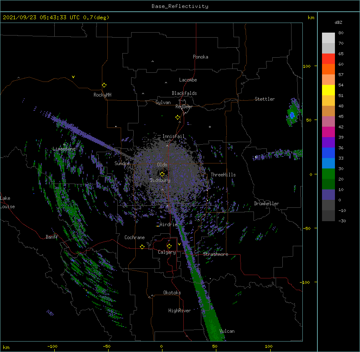Screen dimensions: 360x352
Task: Click the Sundre label
Action: click(x=122, y=163)
